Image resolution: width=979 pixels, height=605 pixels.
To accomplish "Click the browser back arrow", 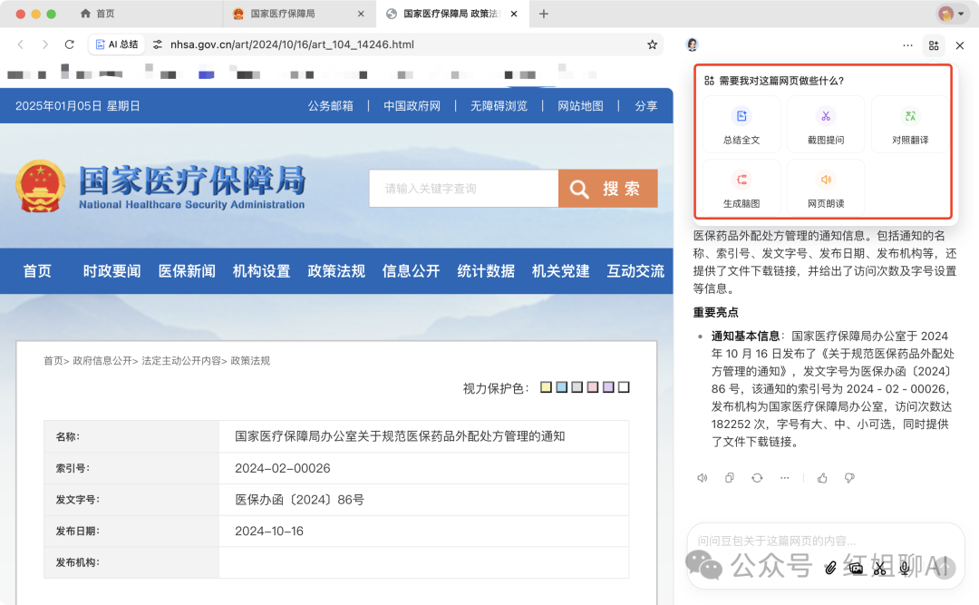I will (21, 44).
